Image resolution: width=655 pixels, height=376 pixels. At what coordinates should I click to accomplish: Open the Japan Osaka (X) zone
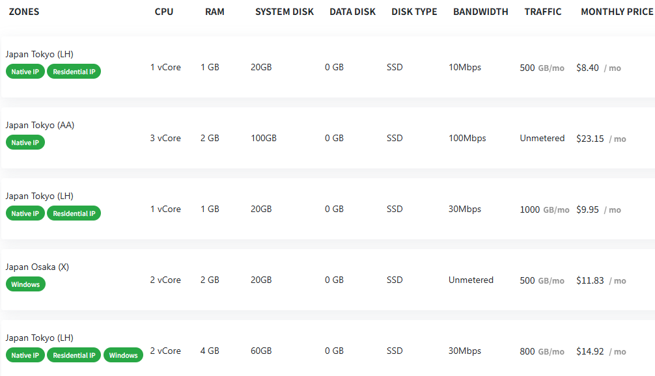tap(37, 267)
